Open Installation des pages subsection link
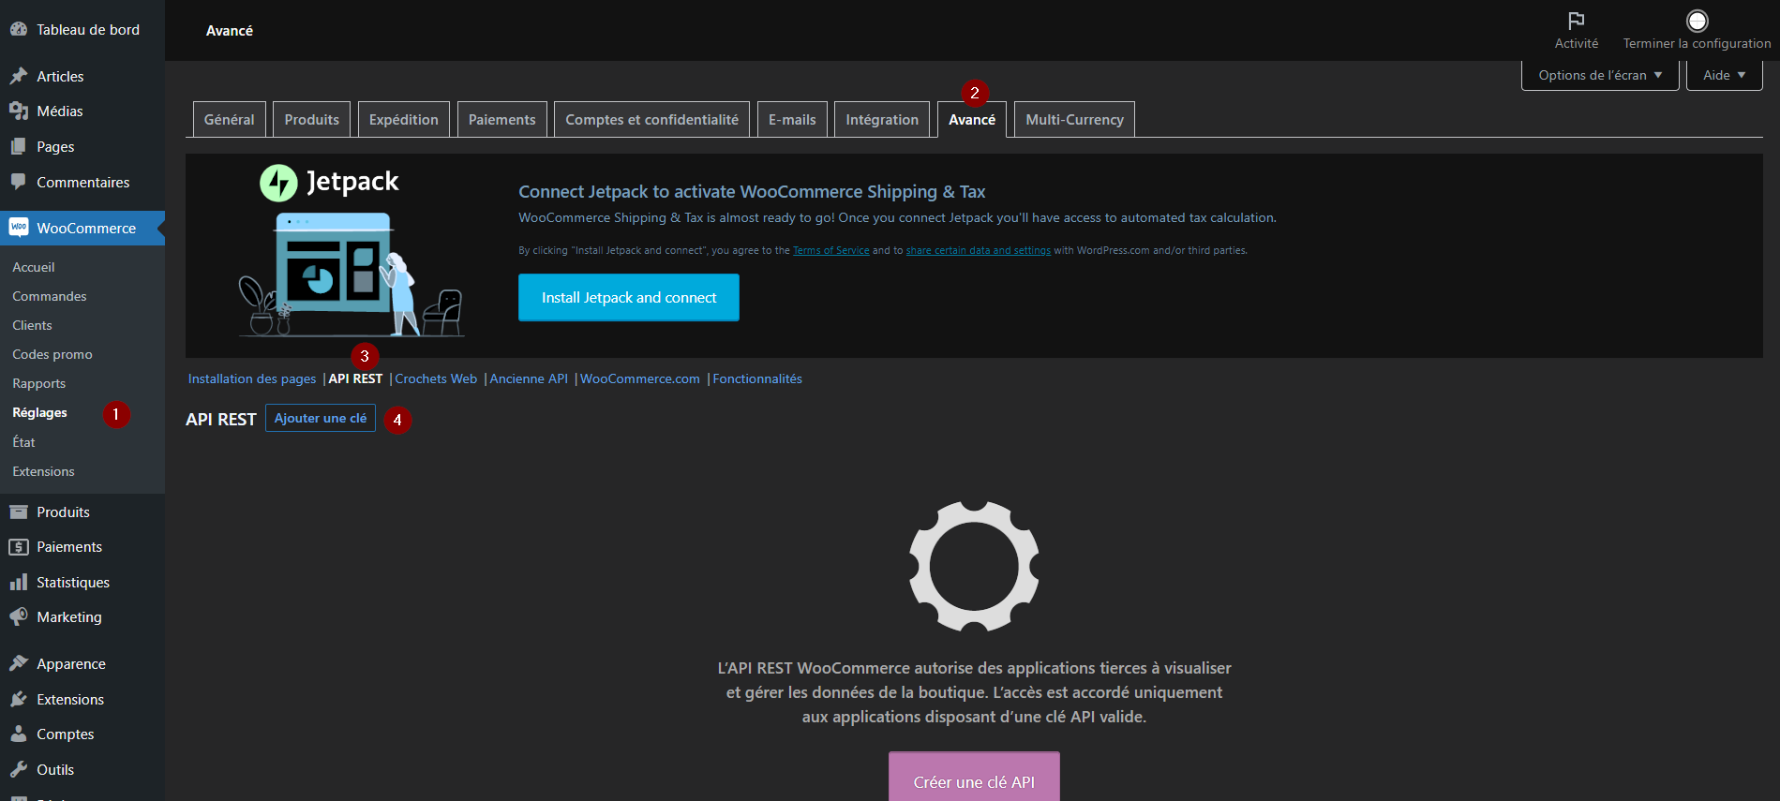This screenshot has height=801, width=1780. 252,378
